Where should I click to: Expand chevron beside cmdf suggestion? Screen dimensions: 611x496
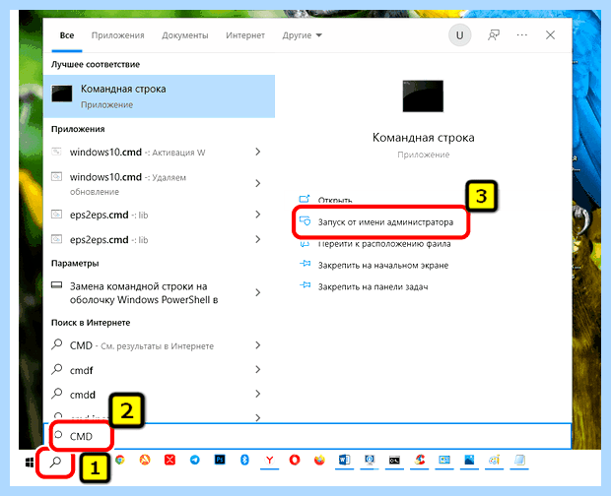click(x=257, y=370)
